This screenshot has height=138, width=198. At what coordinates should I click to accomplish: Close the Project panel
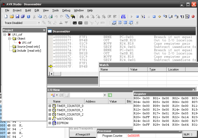point(44,30)
